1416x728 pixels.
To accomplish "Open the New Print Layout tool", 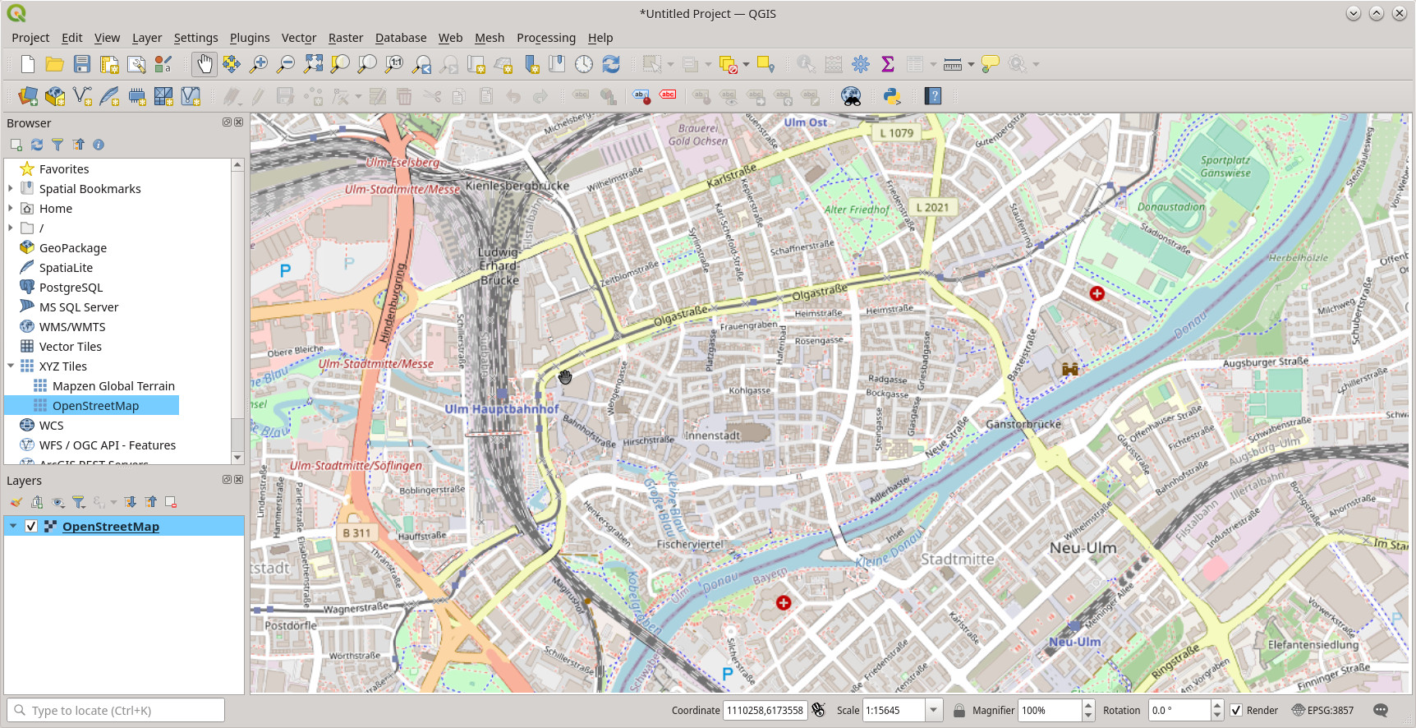I will click(109, 64).
